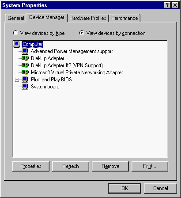Image resolution: width=181 pixels, height=198 pixels.
Task: Select the Computer label in tree
Action: 33,44
